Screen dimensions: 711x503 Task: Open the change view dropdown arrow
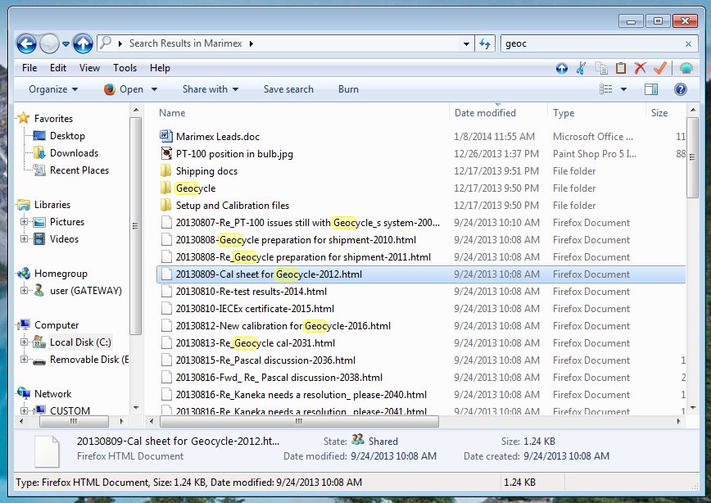(623, 89)
